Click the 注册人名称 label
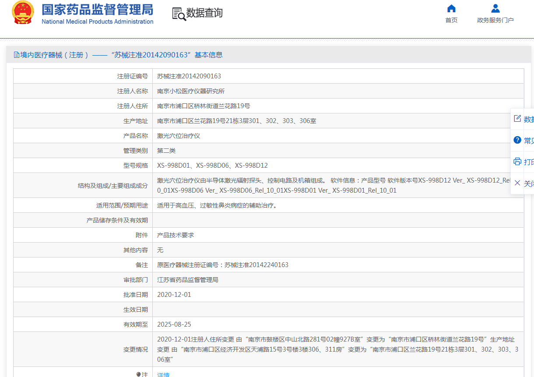 [x=133, y=91]
